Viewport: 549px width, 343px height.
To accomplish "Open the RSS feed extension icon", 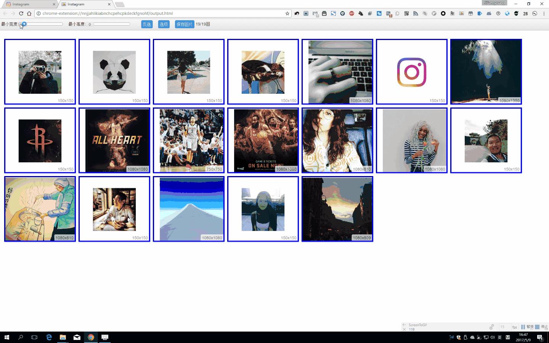I will coord(416,13).
